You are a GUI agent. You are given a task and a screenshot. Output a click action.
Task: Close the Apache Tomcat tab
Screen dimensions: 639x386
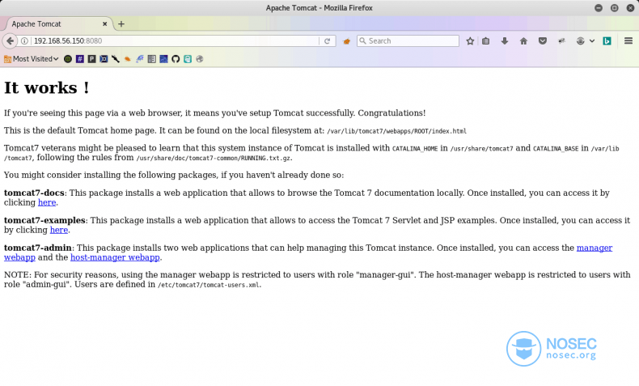[104, 24]
